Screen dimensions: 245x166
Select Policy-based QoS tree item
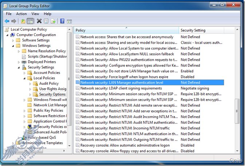coord(42,137)
